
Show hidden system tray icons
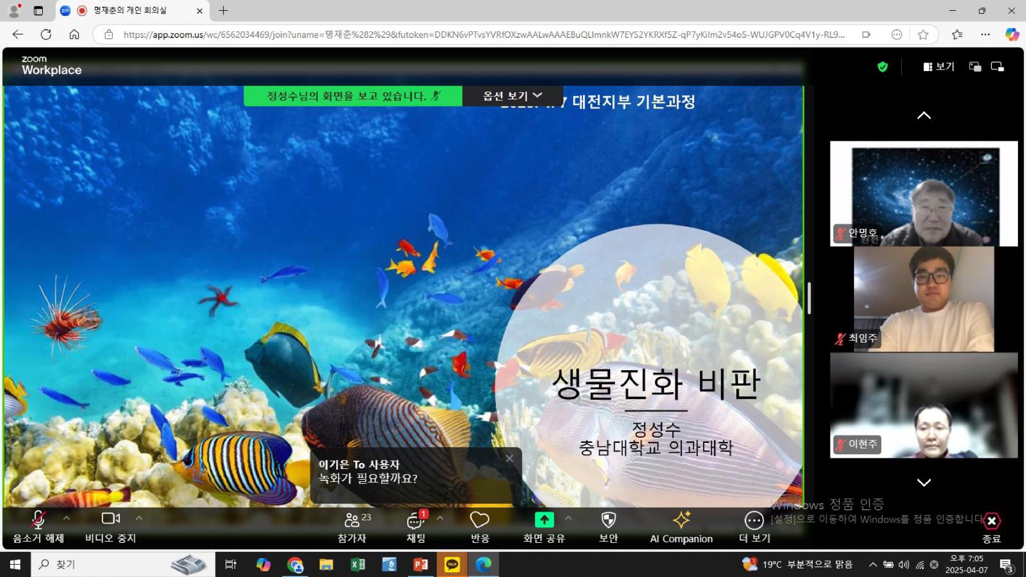873,564
